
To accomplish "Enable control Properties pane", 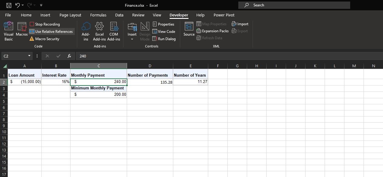I will pos(164,24).
